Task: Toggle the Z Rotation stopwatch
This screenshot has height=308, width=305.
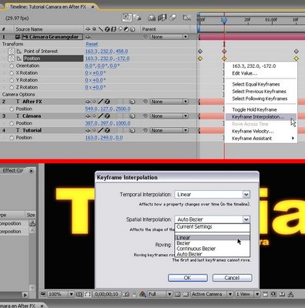Action: click(x=12, y=87)
